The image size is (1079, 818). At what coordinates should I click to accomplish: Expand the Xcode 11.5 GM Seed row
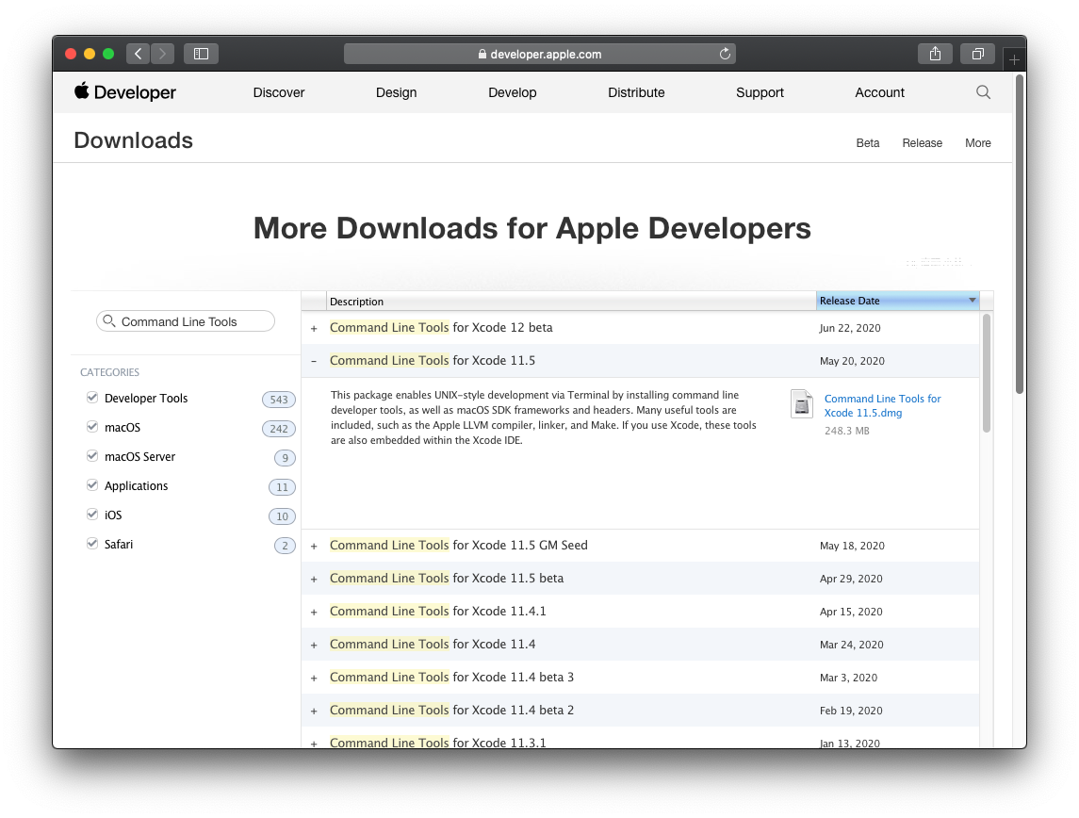tap(314, 547)
